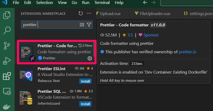Clear extensions search results
This screenshot has height=111, width=213.
click(x=82, y=25)
